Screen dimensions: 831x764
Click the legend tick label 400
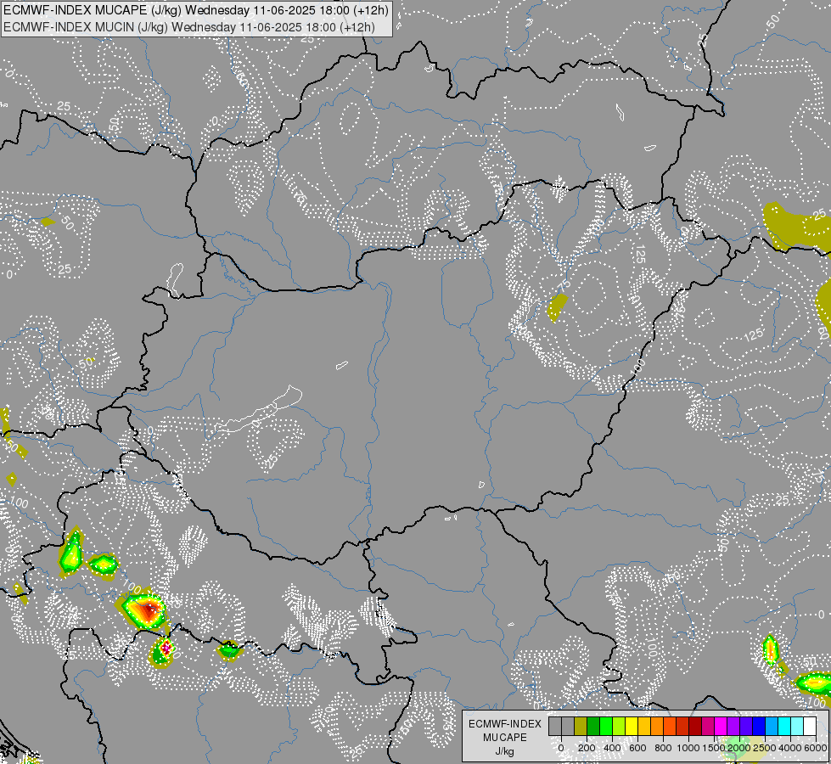coord(613,748)
